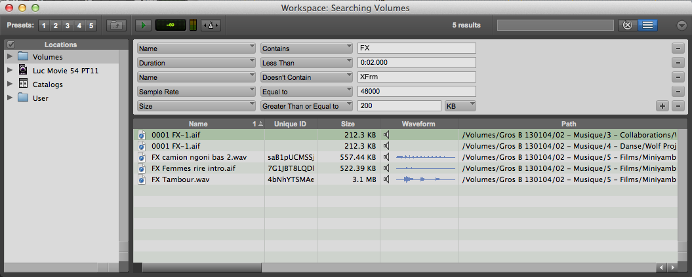Open the Less Than operator dropdown
692x277 pixels.
[x=307, y=62]
